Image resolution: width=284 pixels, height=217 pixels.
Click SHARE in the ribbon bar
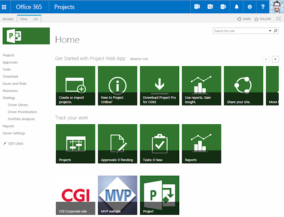244,19
